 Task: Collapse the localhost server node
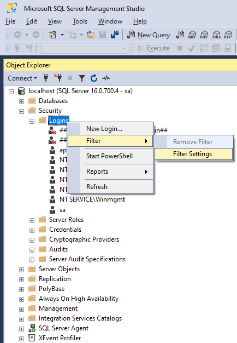pos(11,92)
